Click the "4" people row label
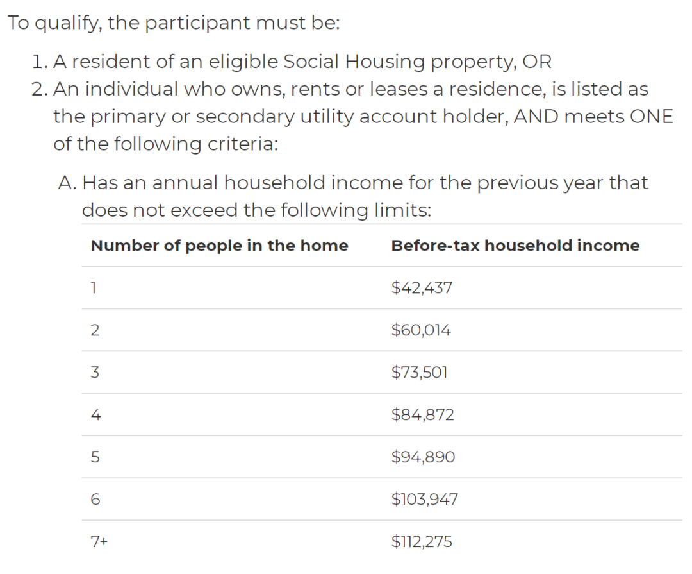The height and width of the screenshot is (574, 692). point(95,415)
